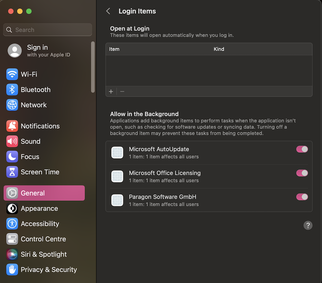
Task: Click the Wi-Fi icon in sidebar
Action: (x=12, y=74)
